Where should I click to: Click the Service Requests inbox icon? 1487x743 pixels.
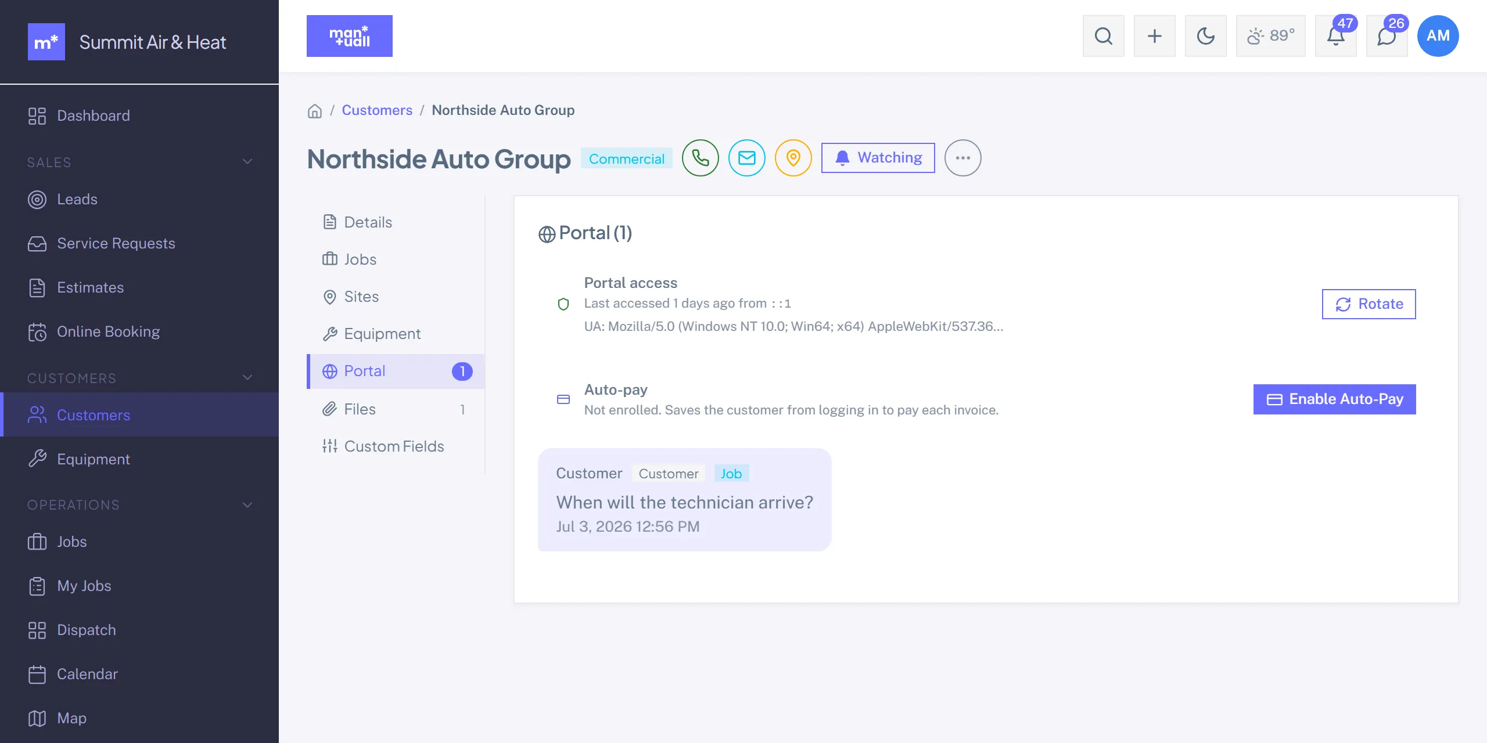37,244
